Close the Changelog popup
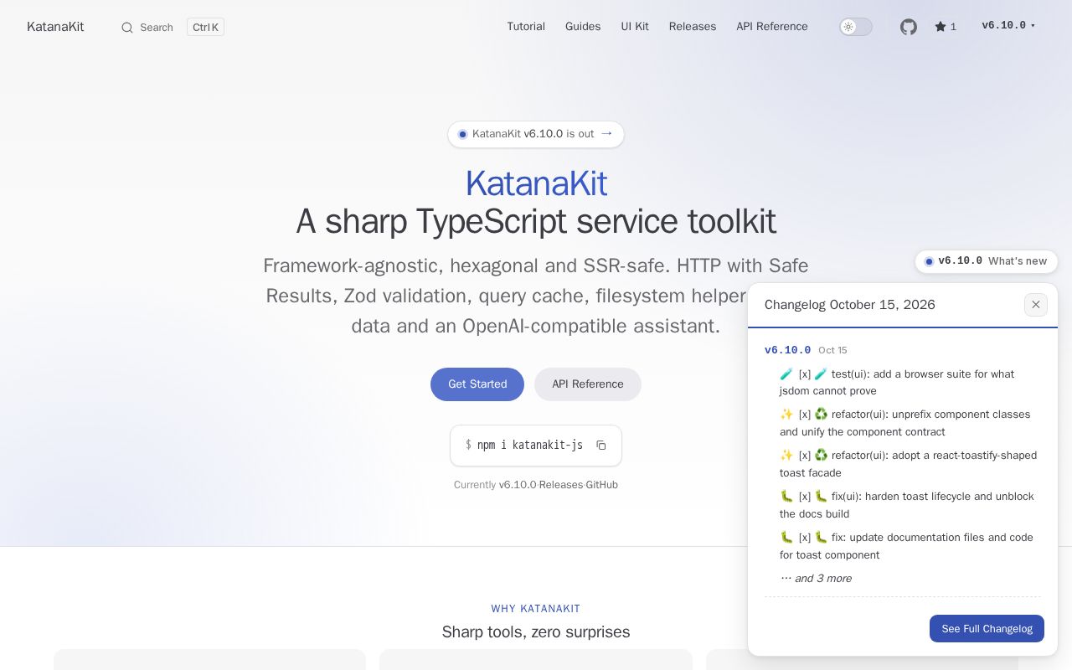This screenshot has width=1072, height=670. 1036,305
